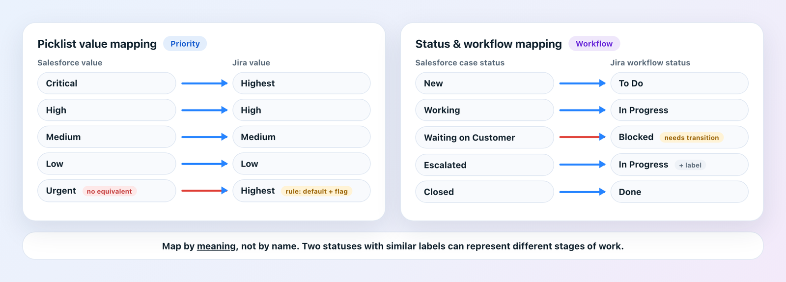786x282 pixels.
Task: Click the Jira High value pill
Action: pyautogui.click(x=302, y=110)
